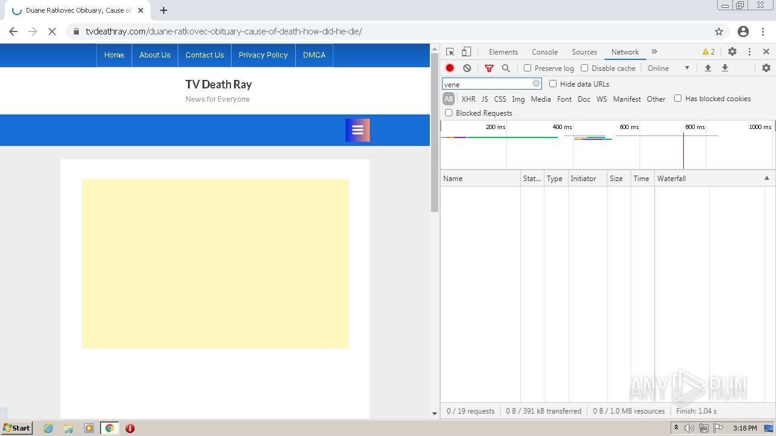Filter requests by Media

pyautogui.click(x=541, y=99)
